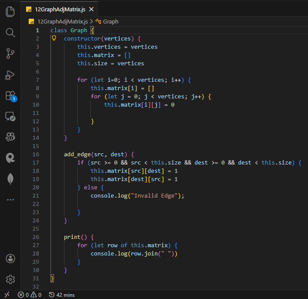The width and height of the screenshot is (308, 299).
Task: Open the Search view
Action: pos(10,33)
